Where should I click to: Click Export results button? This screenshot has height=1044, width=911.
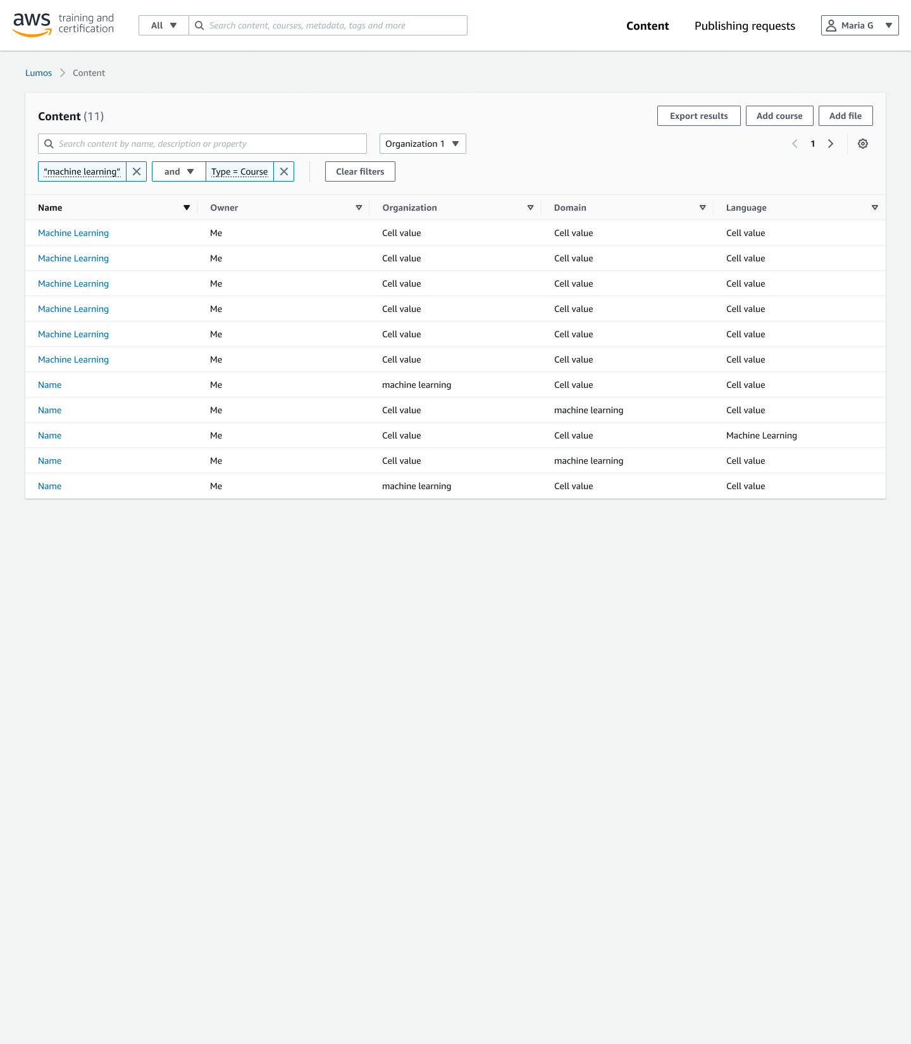[x=699, y=116]
